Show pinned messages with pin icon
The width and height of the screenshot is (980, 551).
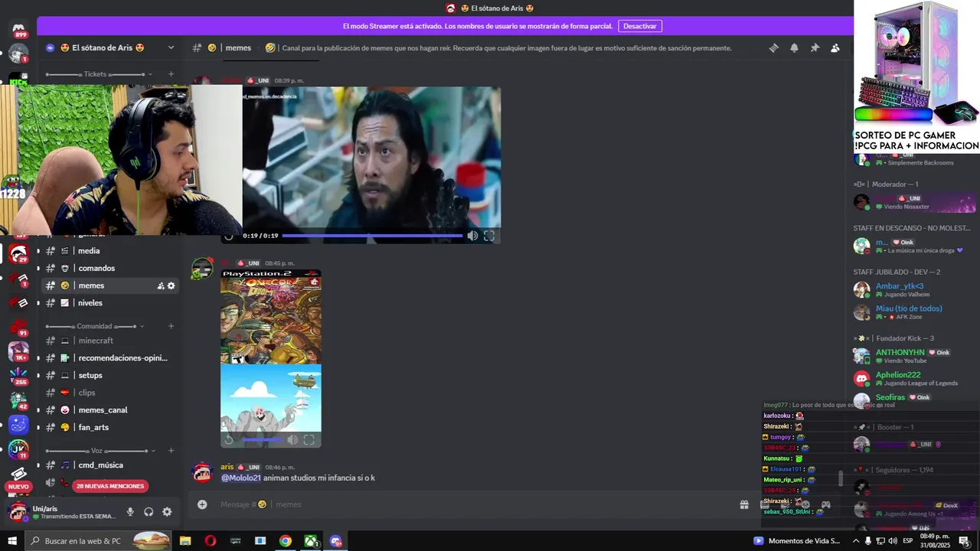coord(815,47)
